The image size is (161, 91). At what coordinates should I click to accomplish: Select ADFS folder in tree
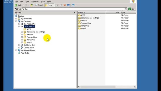tap(29, 29)
